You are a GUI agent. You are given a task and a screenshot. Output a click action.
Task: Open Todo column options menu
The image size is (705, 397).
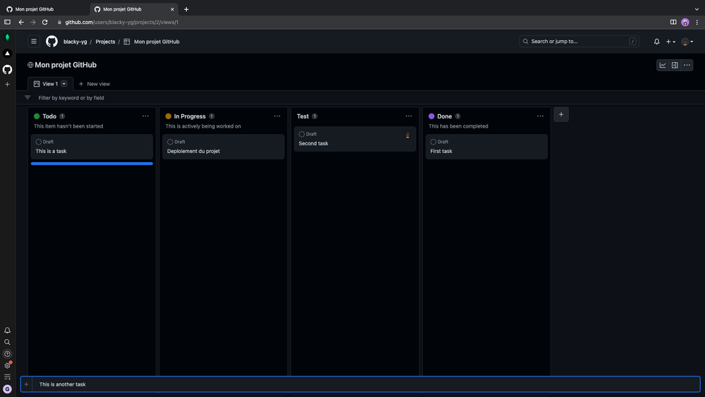[145, 116]
